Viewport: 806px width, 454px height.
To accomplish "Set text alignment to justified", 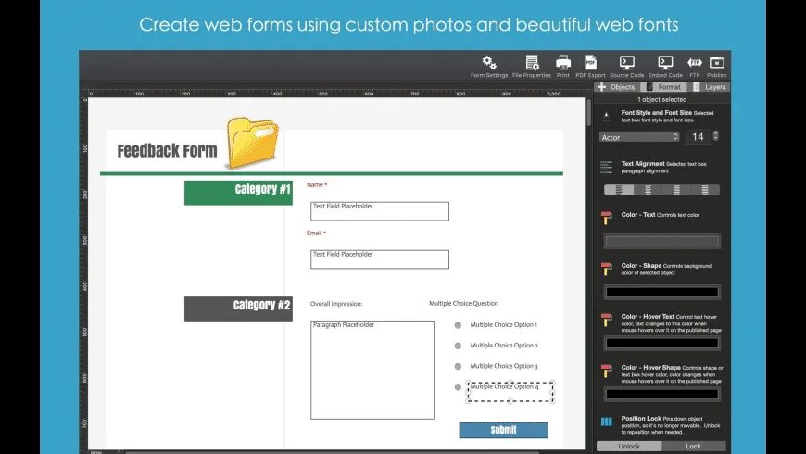I will point(705,190).
